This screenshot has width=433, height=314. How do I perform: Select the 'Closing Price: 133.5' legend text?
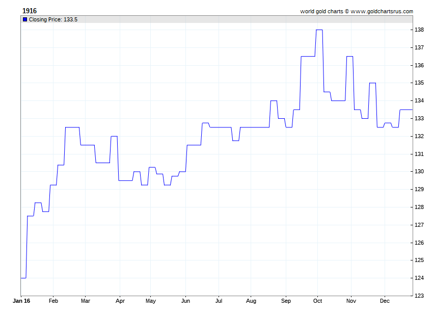tap(53, 19)
